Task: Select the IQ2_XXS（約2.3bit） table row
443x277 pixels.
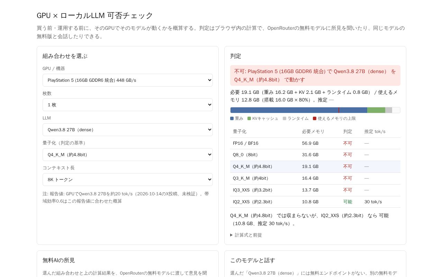Action: [x=315, y=202]
